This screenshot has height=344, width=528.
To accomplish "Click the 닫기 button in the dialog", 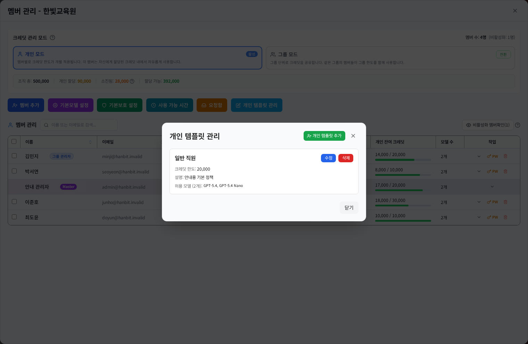I will point(349,208).
